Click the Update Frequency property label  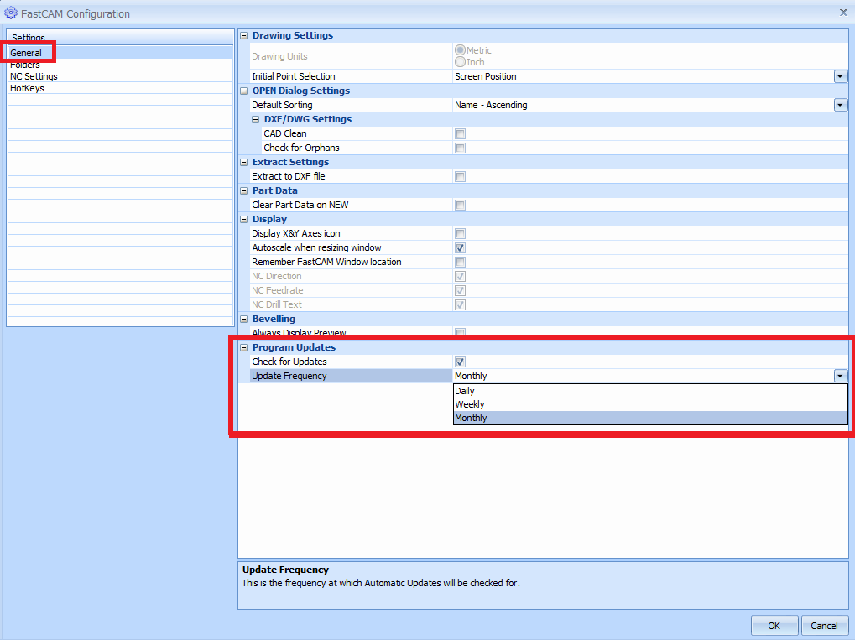(289, 376)
